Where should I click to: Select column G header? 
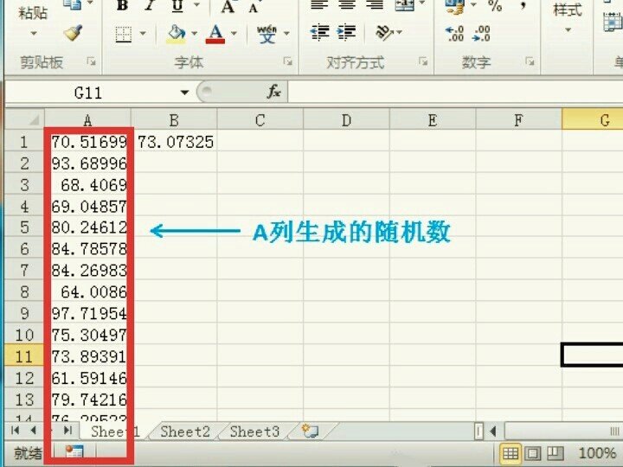(593, 120)
